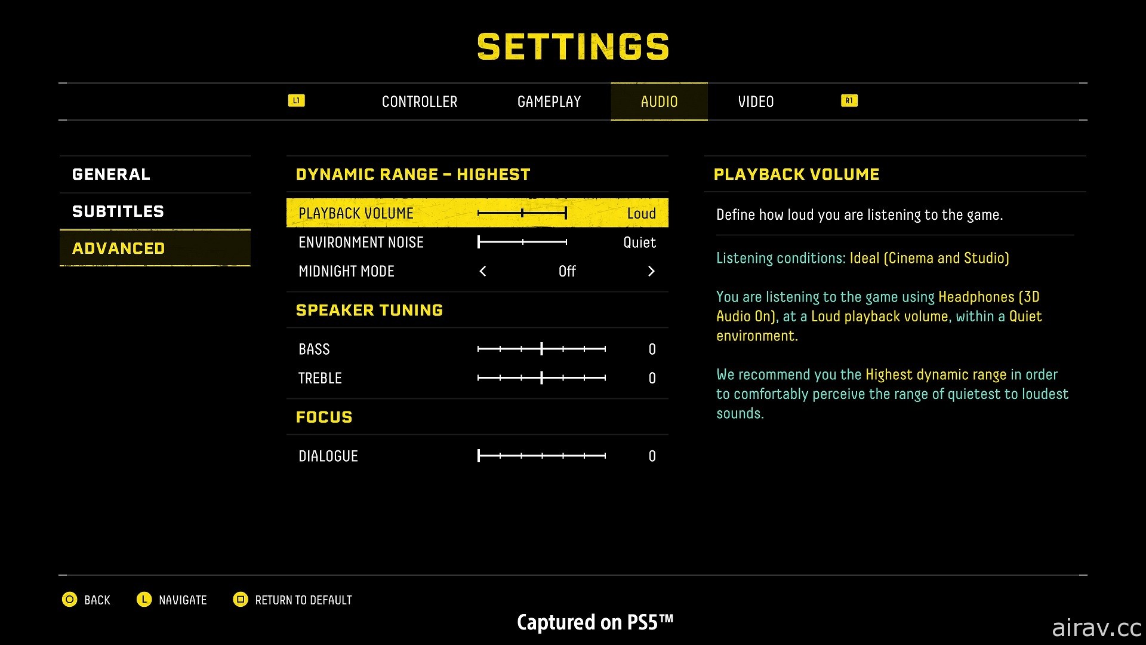Click the L1 navigation icon
The width and height of the screenshot is (1146, 645).
tap(296, 101)
